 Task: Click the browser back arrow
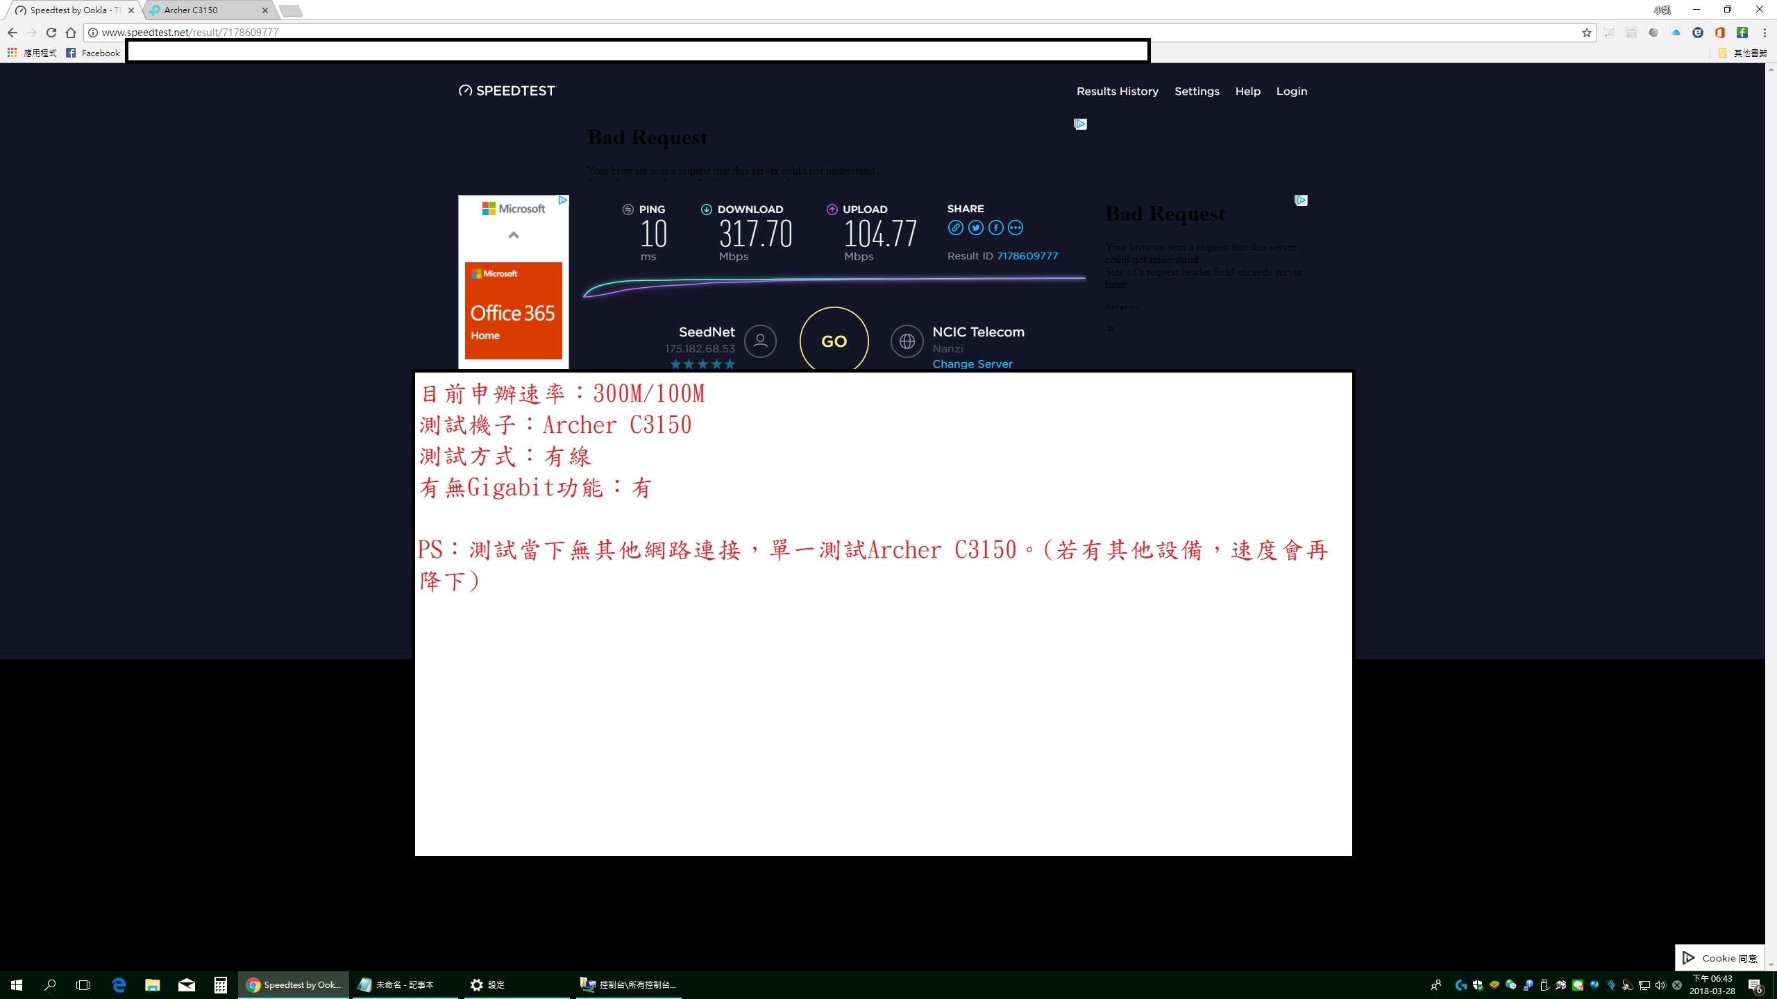click(x=12, y=33)
